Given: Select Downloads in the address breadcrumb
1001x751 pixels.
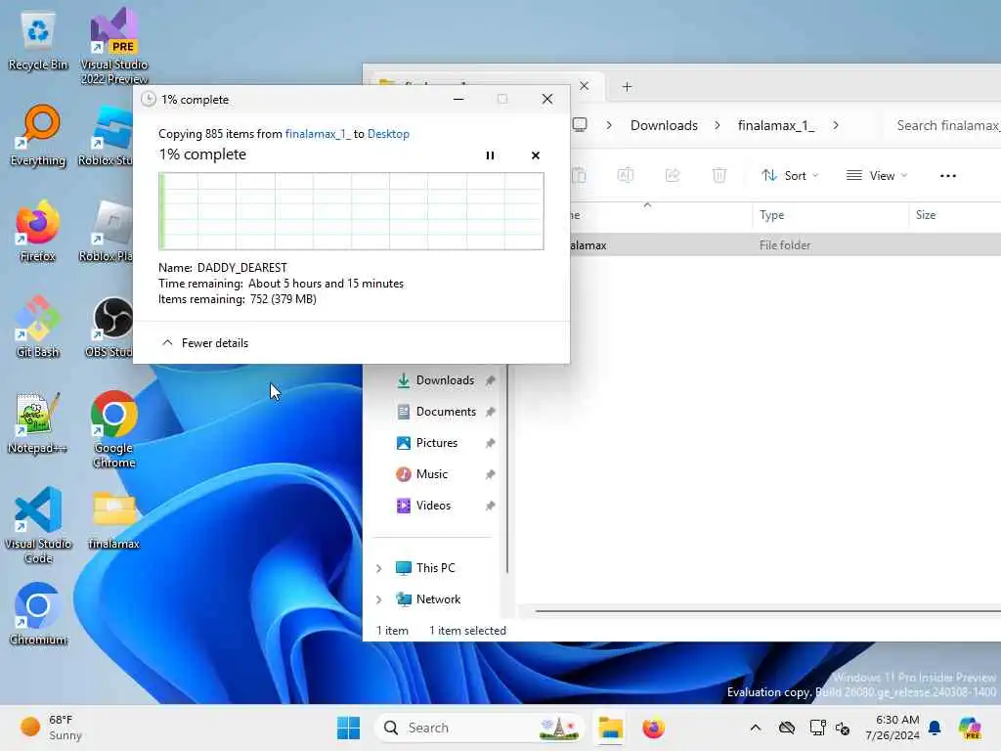Looking at the screenshot, I should coord(664,125).
